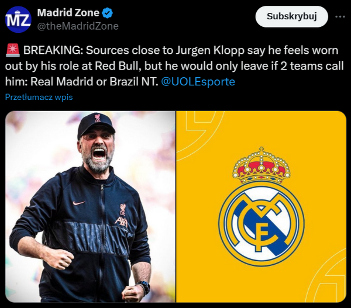Open the Madrid Zone profile avatar
351x308 pixels.
pos(18,19)
